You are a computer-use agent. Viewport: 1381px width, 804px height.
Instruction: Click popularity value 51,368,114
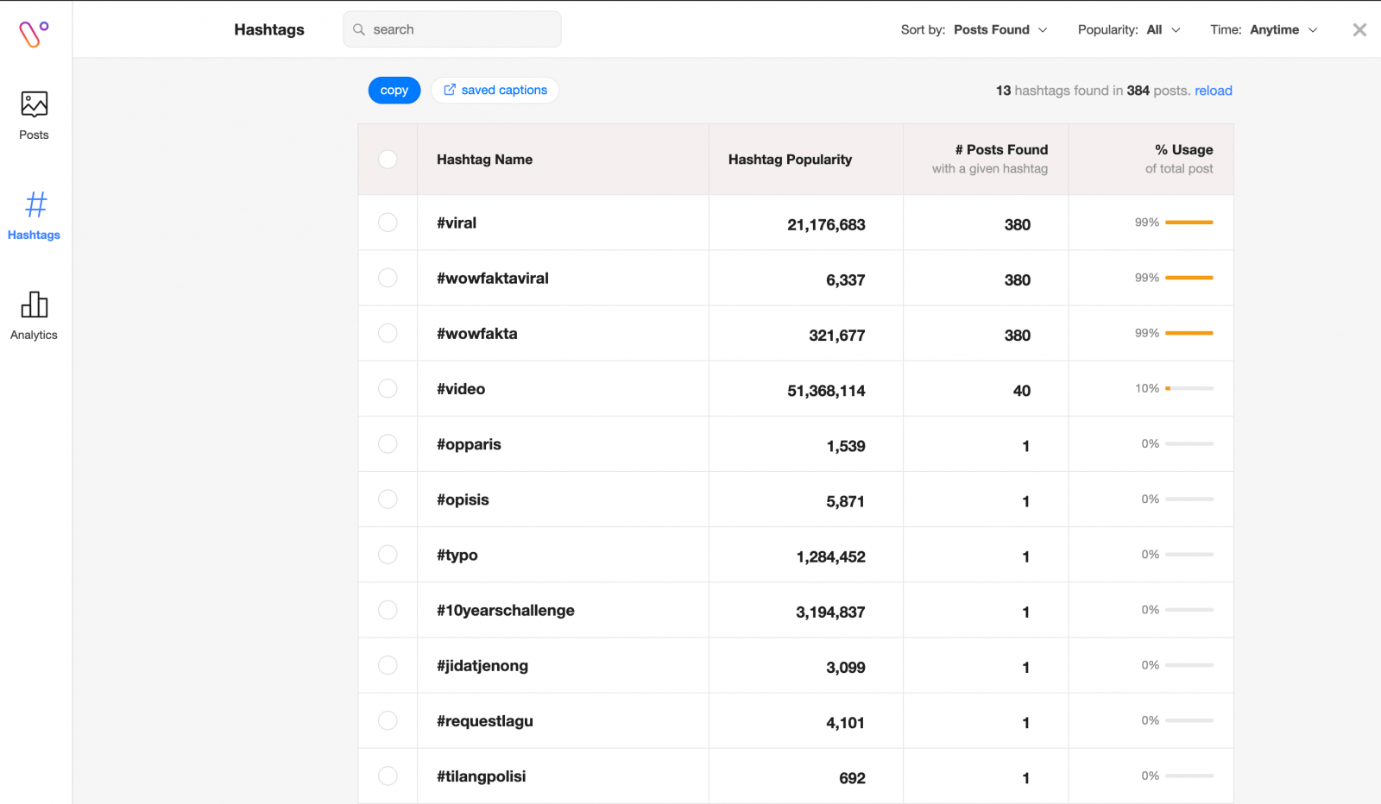826,391
